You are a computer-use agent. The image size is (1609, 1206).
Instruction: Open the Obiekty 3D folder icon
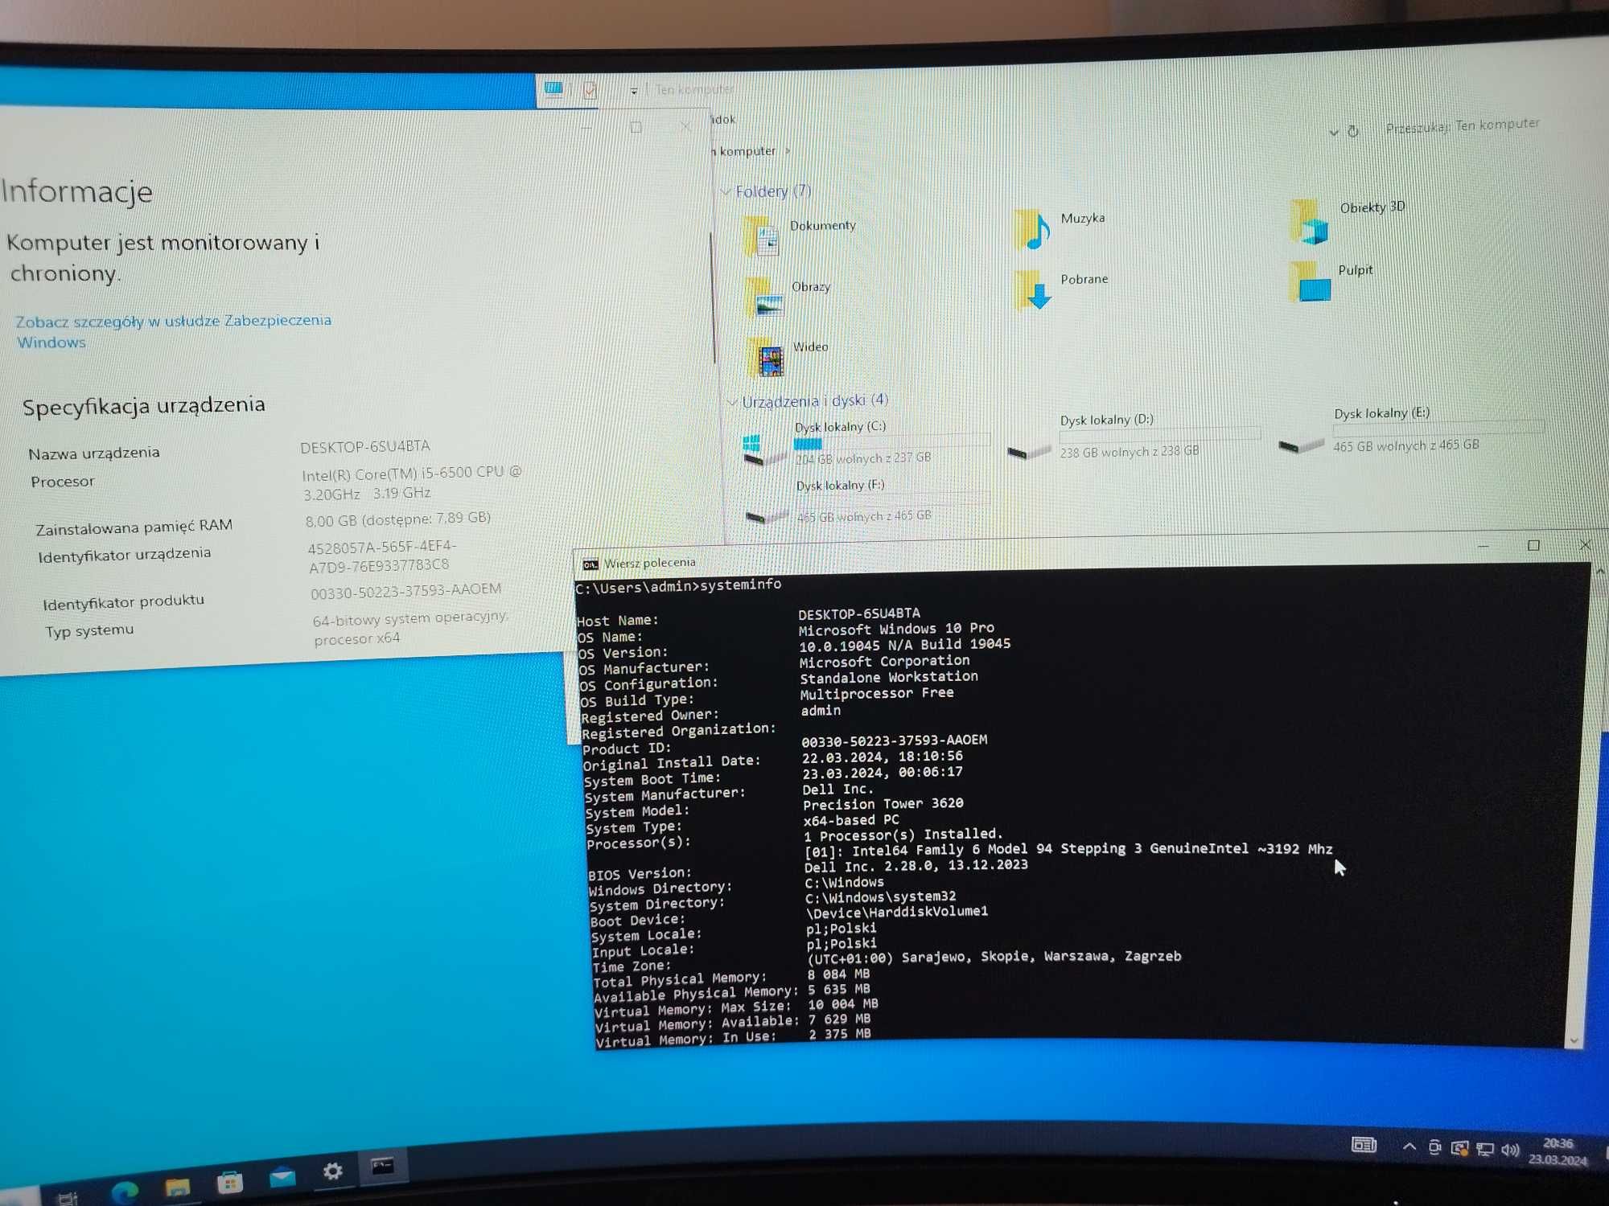[1309, 221]
